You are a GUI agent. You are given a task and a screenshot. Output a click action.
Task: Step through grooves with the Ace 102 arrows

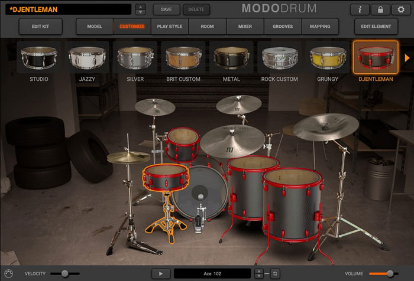(x=258, y=273)
